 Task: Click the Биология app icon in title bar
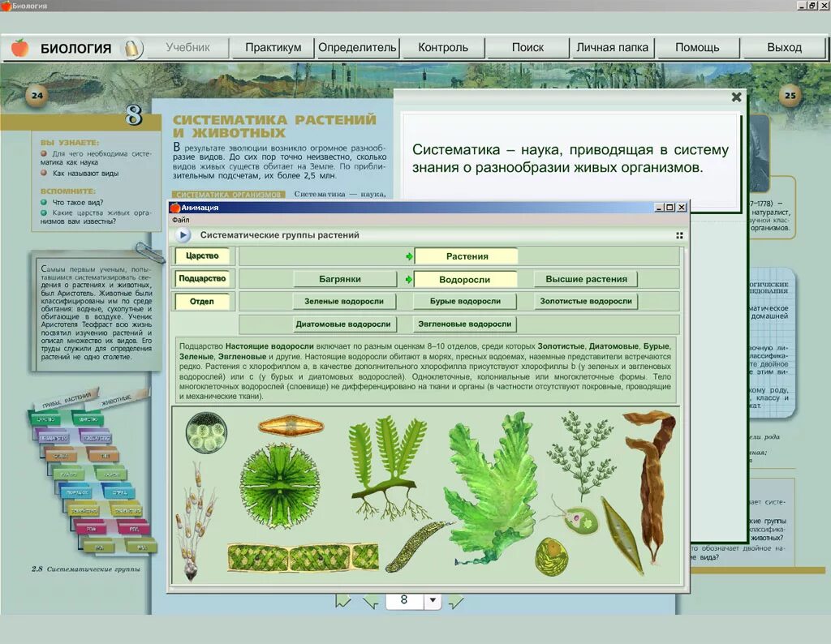click(6, 6)
